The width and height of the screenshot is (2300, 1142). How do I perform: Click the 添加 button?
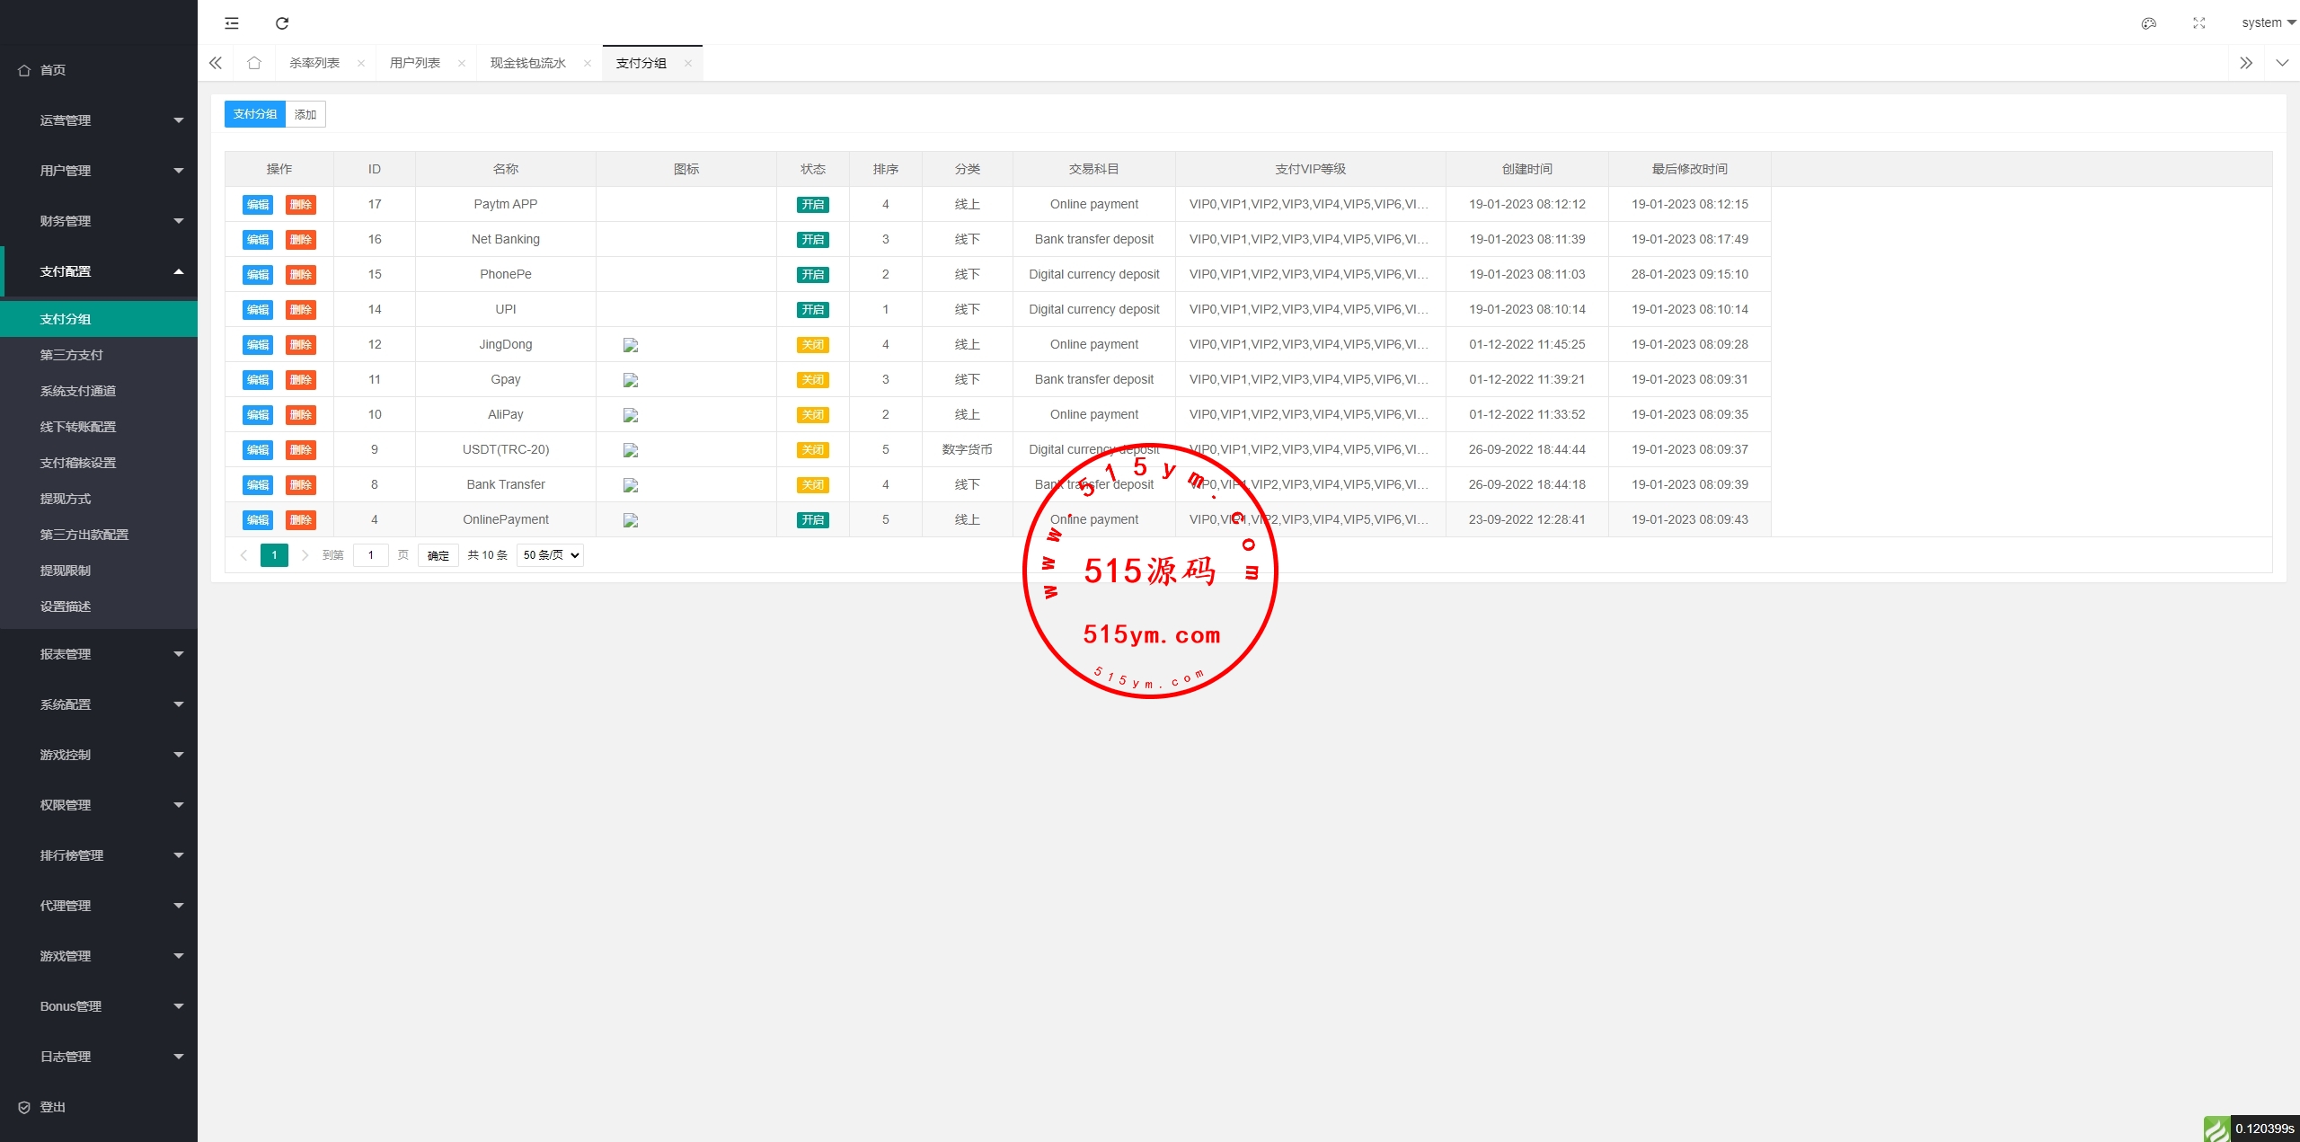305,114
